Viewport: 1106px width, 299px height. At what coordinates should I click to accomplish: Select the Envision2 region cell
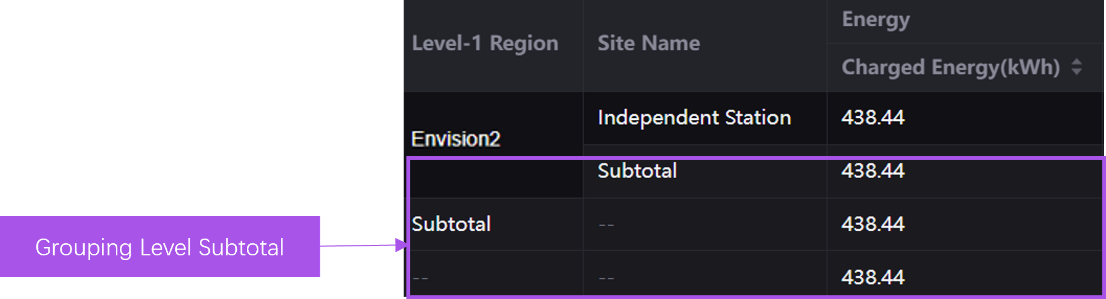coord(456,139)
